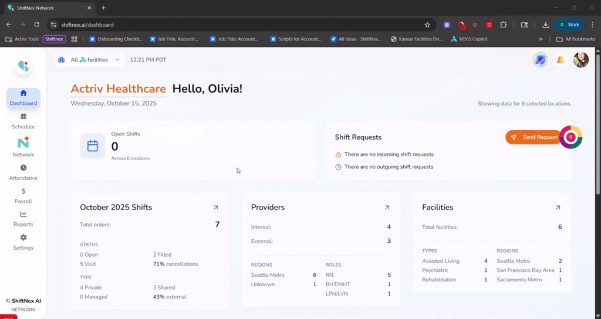
Task: Open Scripts for Account bookmark
Action: (296, 39)
